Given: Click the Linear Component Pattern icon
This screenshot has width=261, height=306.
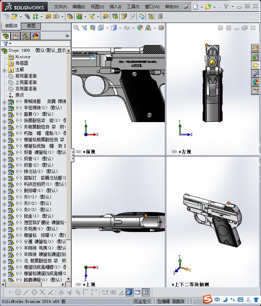Looking at the screenshot, I should pyautogui.click(x=35, y=16).
